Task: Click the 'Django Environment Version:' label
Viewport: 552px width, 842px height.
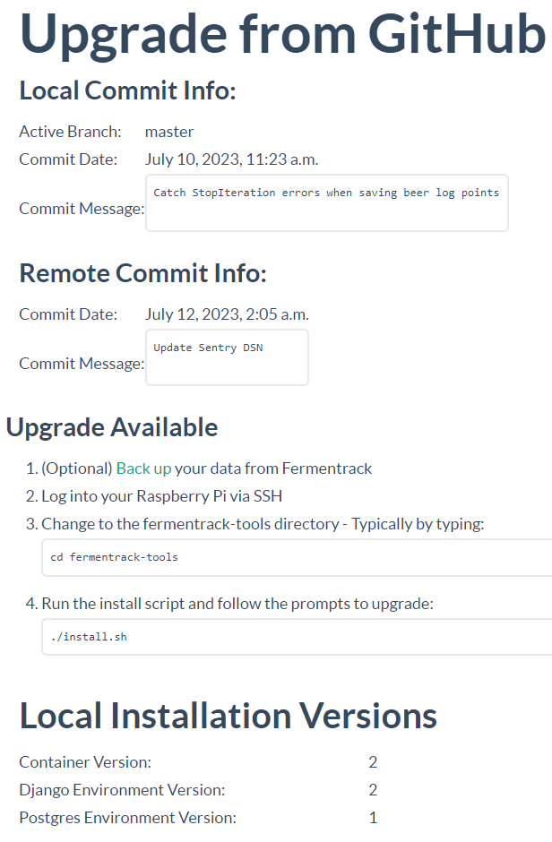Action: pyautogui.click(x=122, y=790)
